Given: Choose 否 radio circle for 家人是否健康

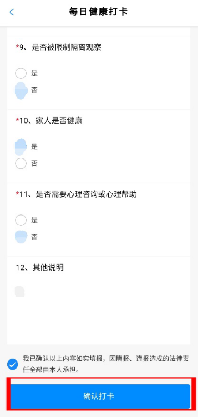Looking at the screenshot, I should click(x=21, y=163).
